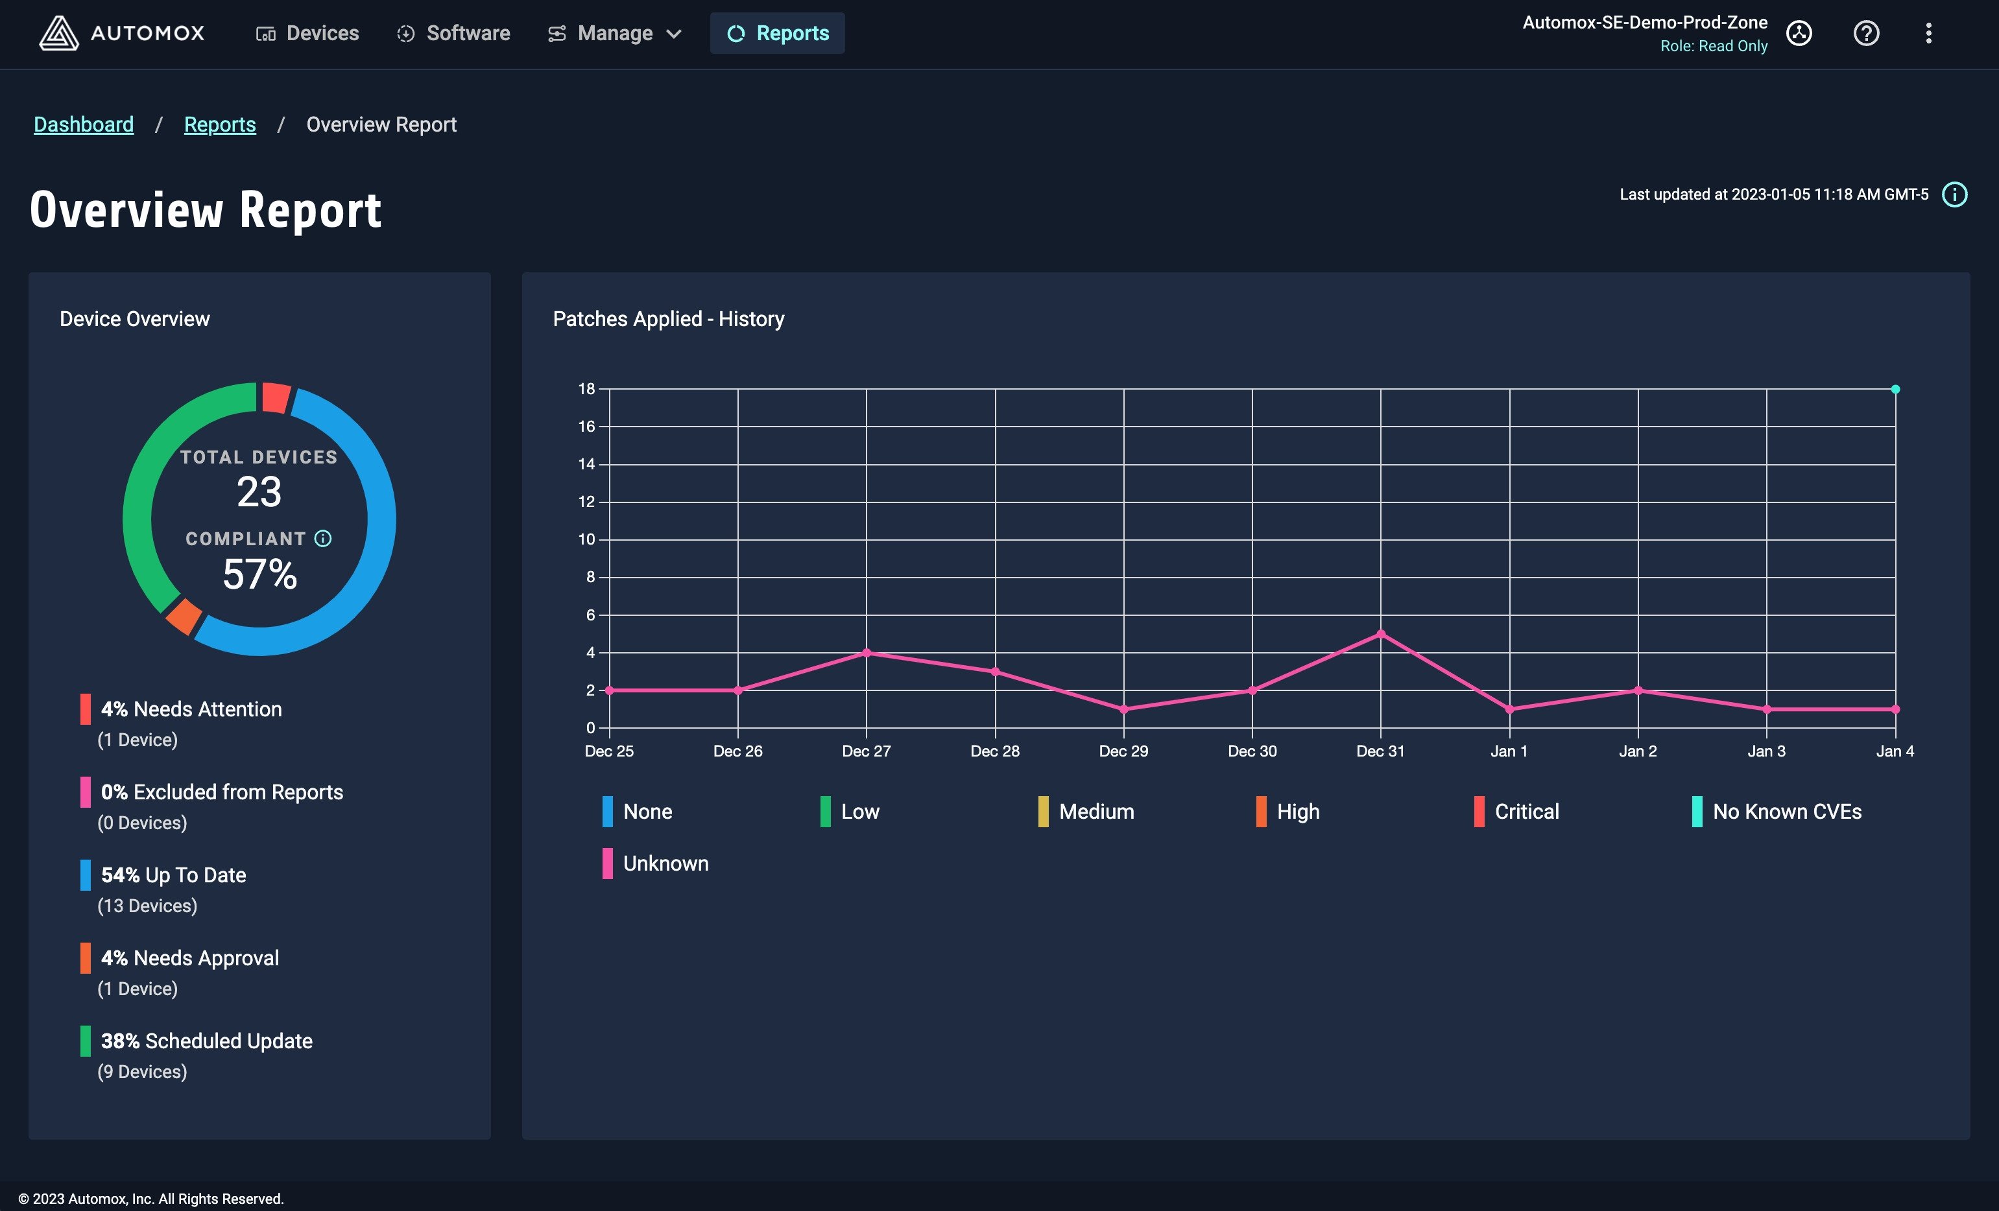Open the Reports tab
The height and width of the screenshot is (1211, 1999).
[777, 33]
